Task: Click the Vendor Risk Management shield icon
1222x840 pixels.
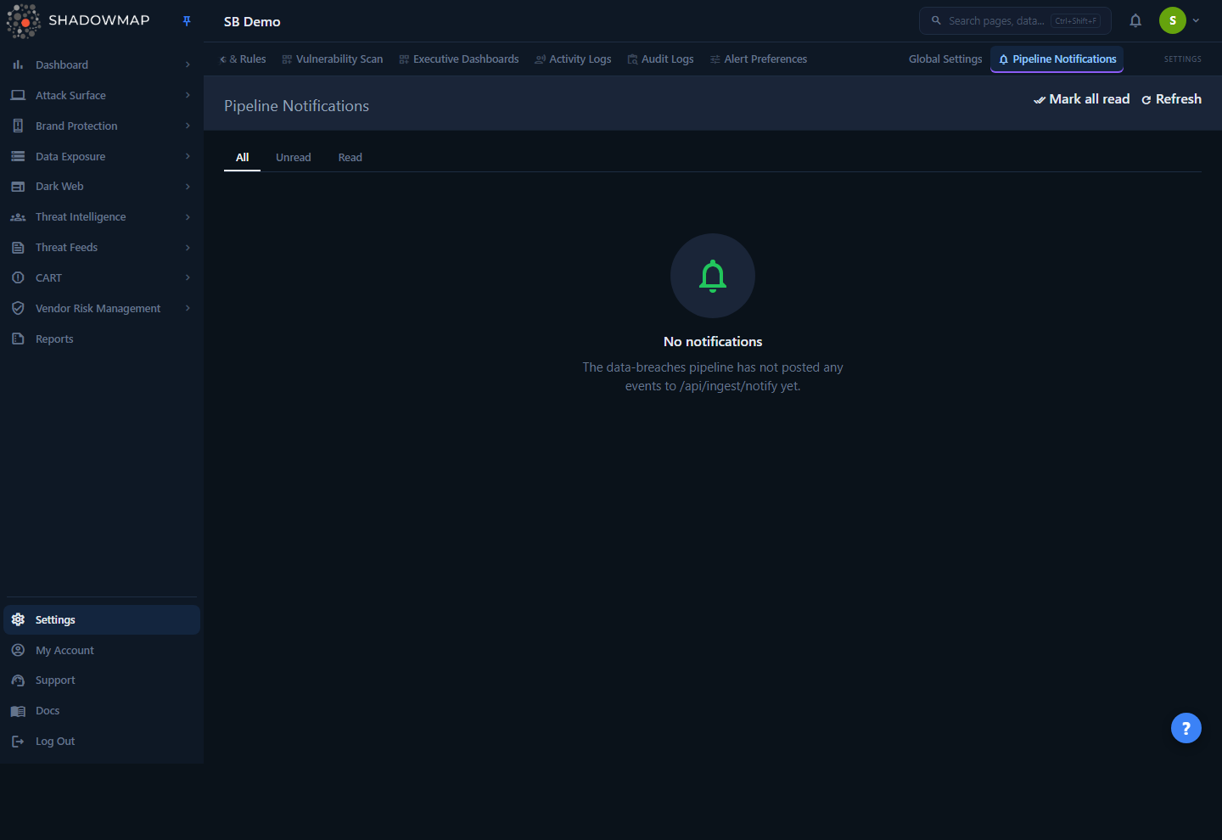Action: click(x=18, y=308)
